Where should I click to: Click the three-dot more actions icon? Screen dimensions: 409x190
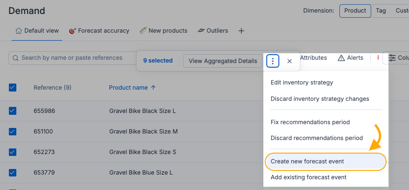point(273,61)
